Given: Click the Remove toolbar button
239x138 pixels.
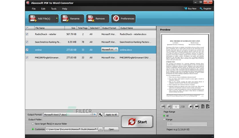Looking at the screenshot, I should tap(97, 19).
